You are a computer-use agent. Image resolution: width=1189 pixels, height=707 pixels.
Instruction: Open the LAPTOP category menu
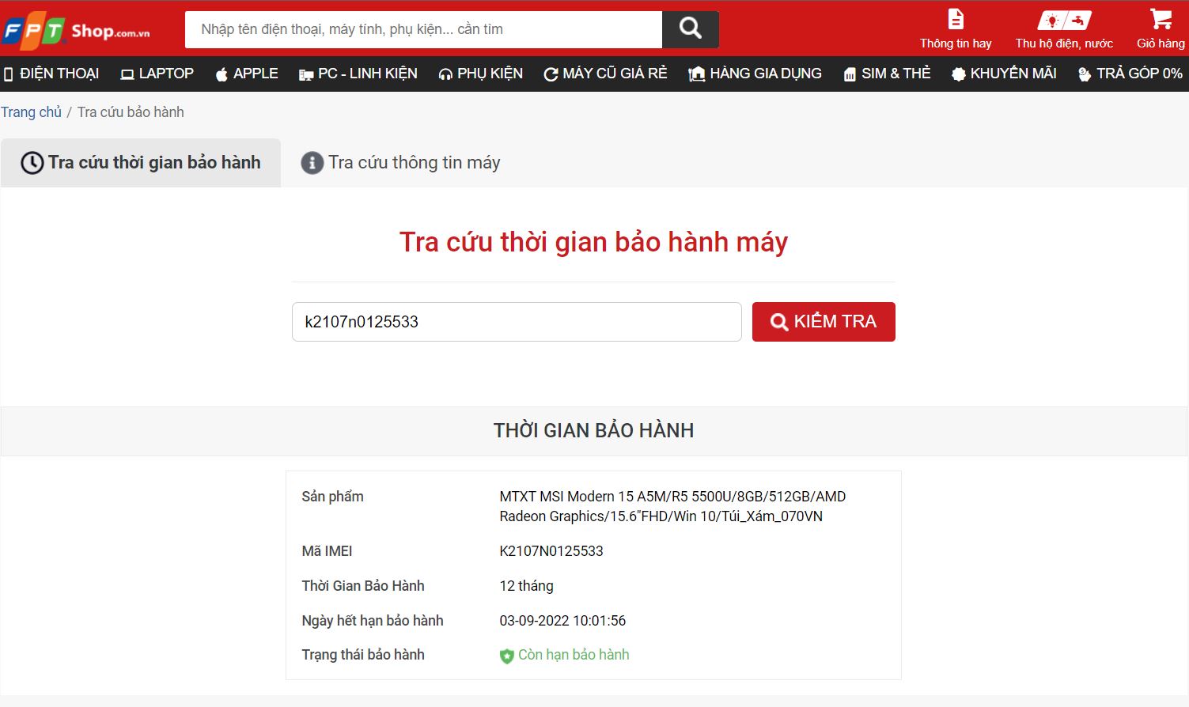coord(157,74)
